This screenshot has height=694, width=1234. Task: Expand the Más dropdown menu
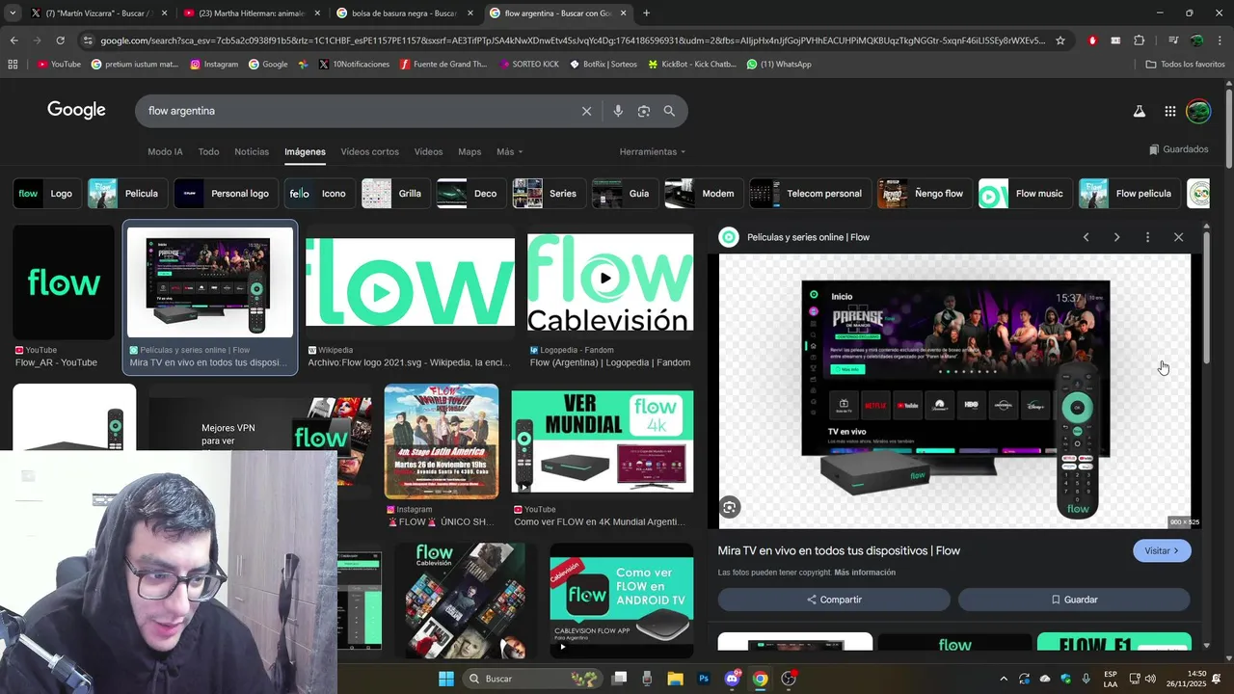point(509,152)
